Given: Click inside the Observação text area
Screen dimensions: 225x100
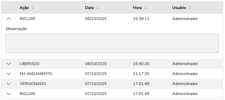Looking at the screenshot, I should coord(112,43).
